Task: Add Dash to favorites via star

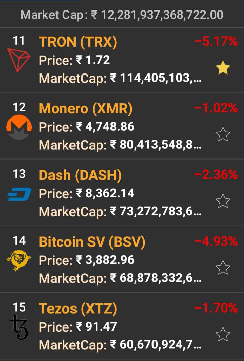Action: coord(223,201)
